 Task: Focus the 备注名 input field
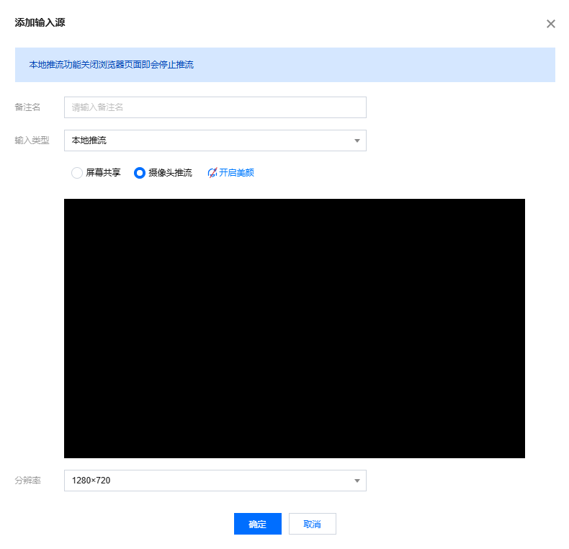tap(215, 107)
